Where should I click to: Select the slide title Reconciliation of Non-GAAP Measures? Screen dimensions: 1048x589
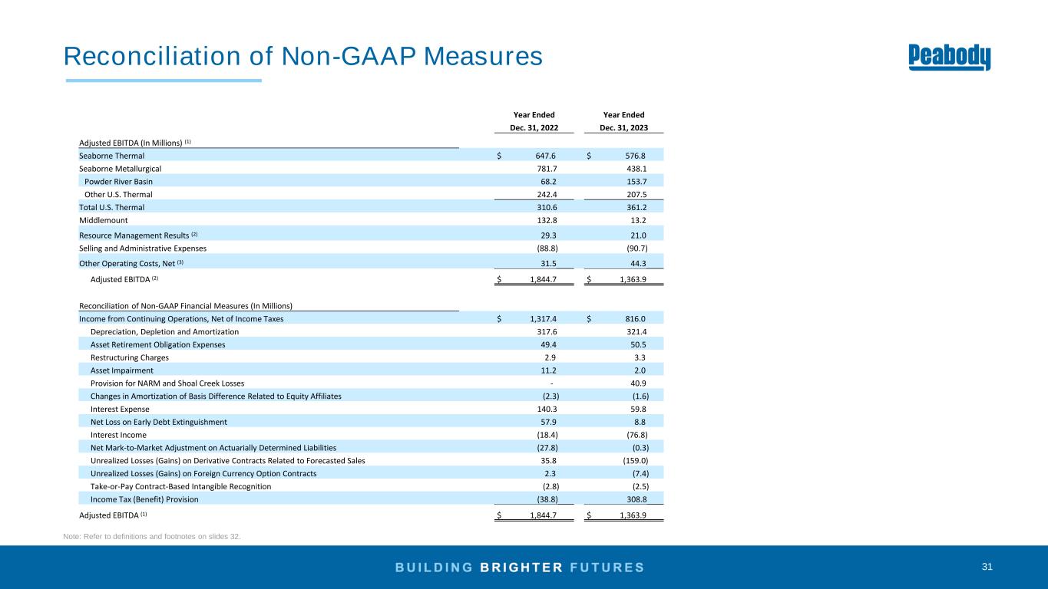[303, 56]
